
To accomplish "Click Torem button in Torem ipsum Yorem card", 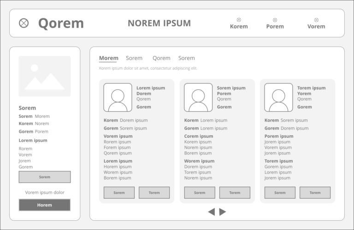I will tap(315, 193).
